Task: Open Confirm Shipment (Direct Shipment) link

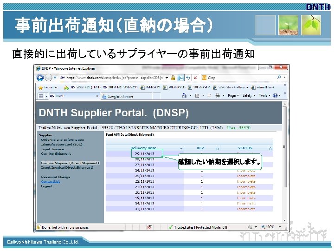Action: click(70, 163)
